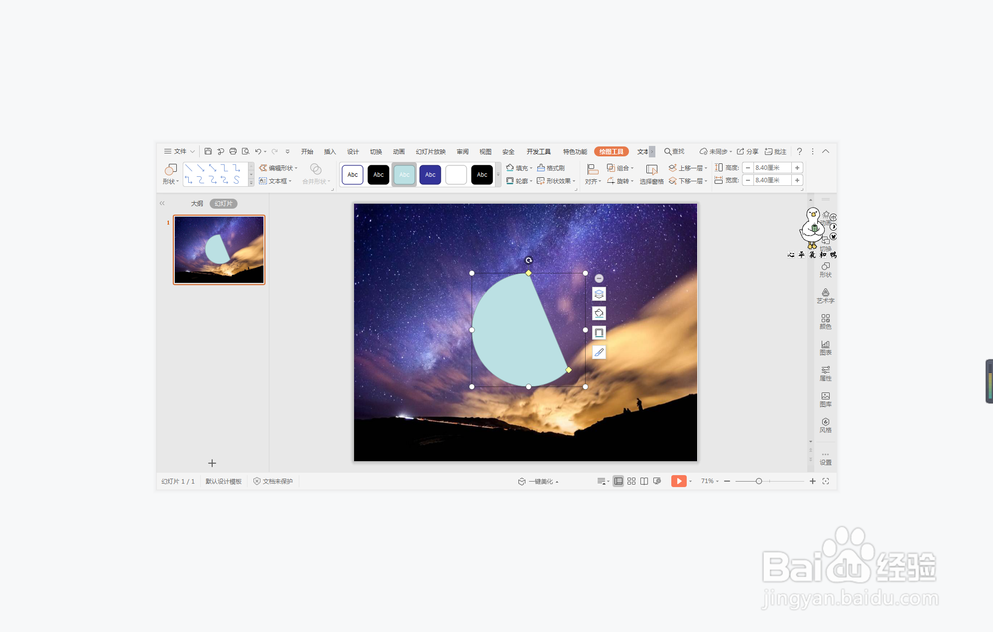Viewport: 993px width, 632px height.
Task: Open the 71% zoom level dropdown
Action: [x=710, y=481]
